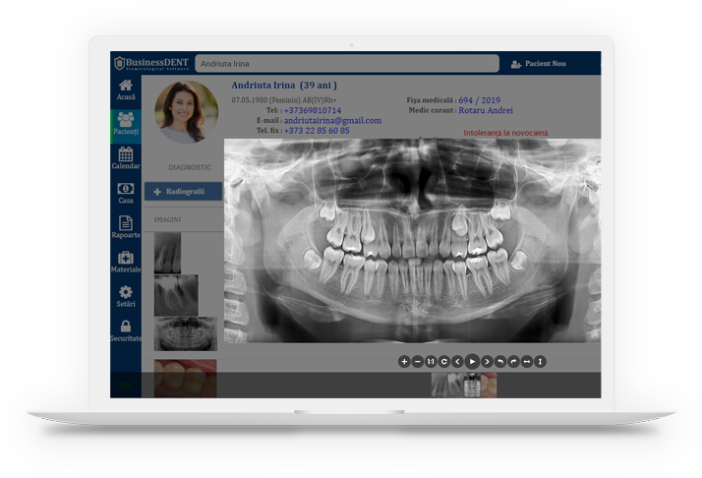
Task: Click the large panoramic radiograph image
Action: 412,241
